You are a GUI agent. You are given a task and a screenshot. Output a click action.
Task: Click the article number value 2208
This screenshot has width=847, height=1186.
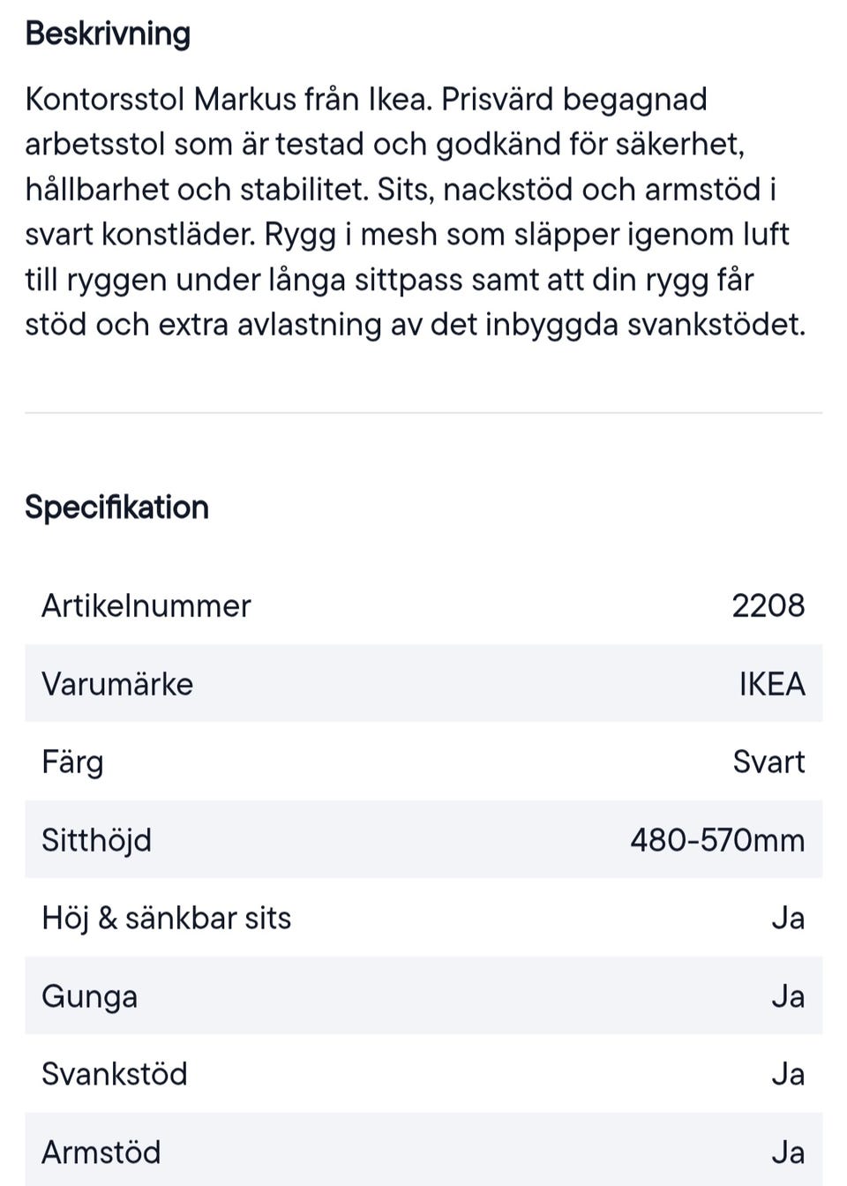tap(768, 606)
